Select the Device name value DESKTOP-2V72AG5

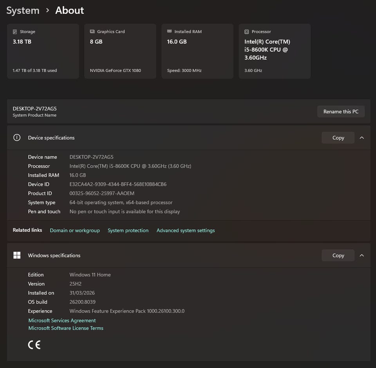pos(91,157)
